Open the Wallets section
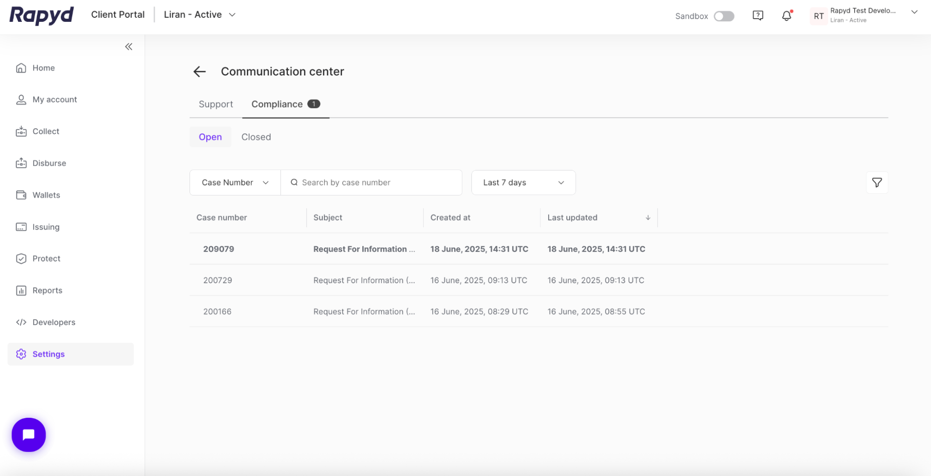Screen dimensions: 931x476 tap(46, 195)
